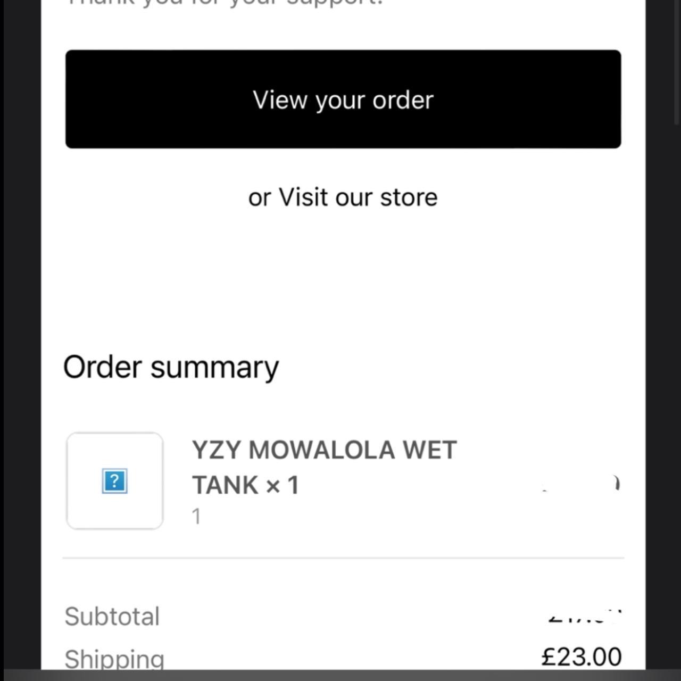Click the blurred price beside the product
The image size is (681, 681).
(580, 484)
